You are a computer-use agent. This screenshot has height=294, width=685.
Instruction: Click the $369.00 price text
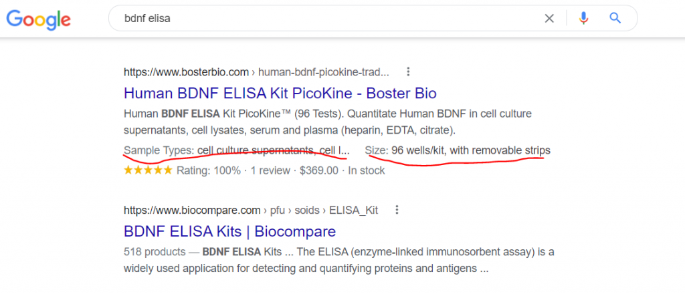point(319,170)
